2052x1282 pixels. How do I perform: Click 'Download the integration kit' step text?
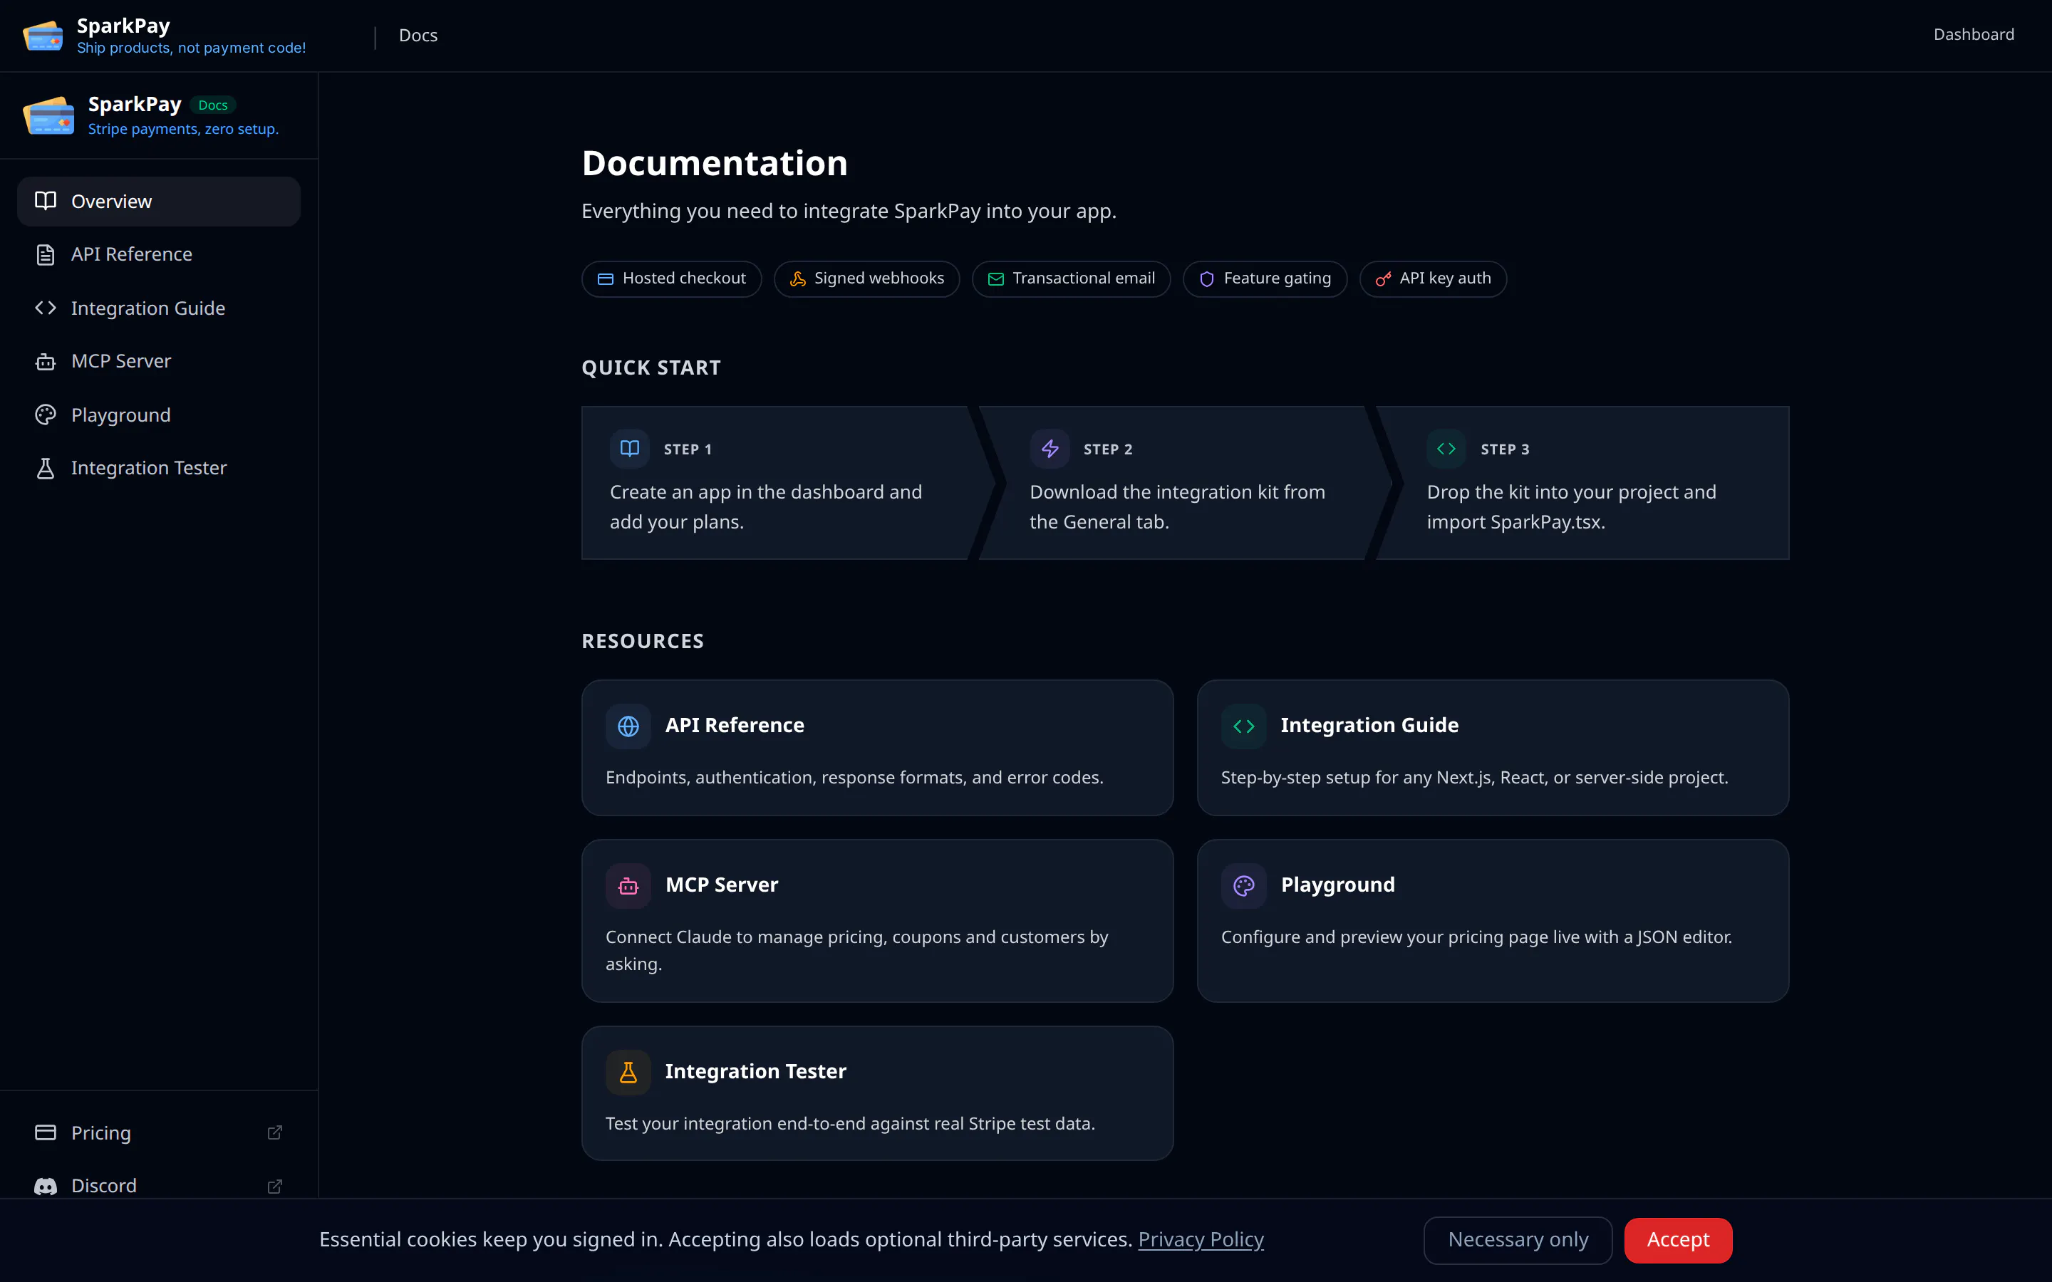[1177, 507]
